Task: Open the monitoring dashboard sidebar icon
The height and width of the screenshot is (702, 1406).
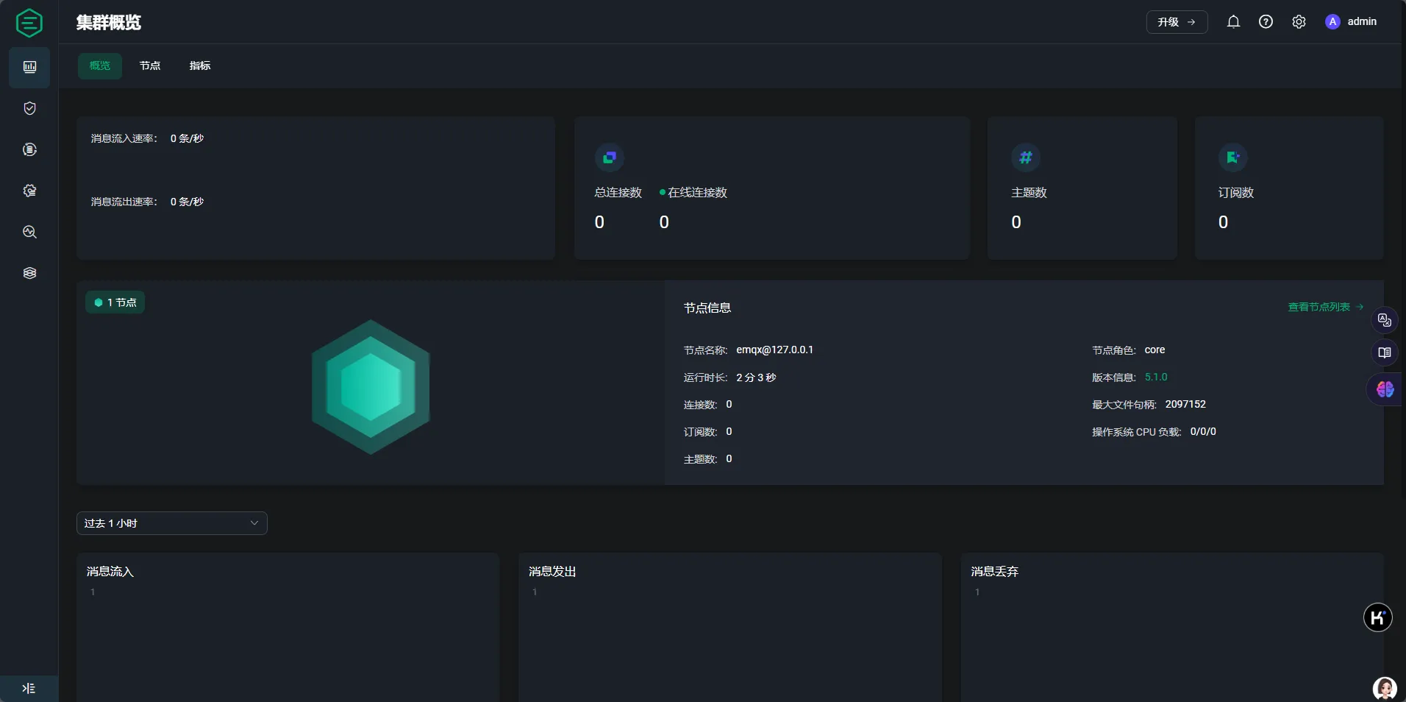Action: [x=29, y=67]
